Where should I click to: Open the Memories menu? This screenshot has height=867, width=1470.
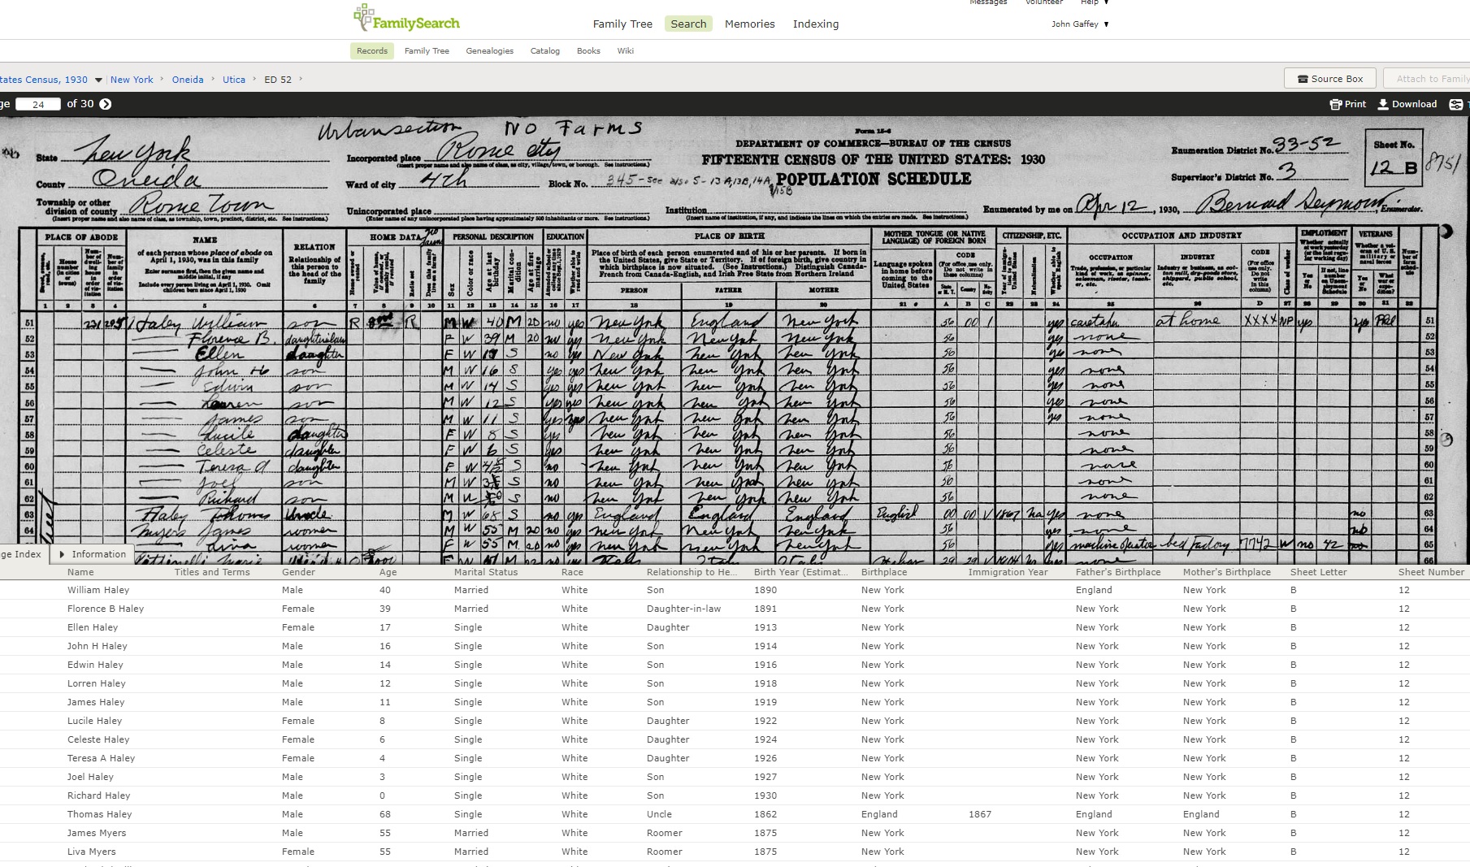[749, 24]
